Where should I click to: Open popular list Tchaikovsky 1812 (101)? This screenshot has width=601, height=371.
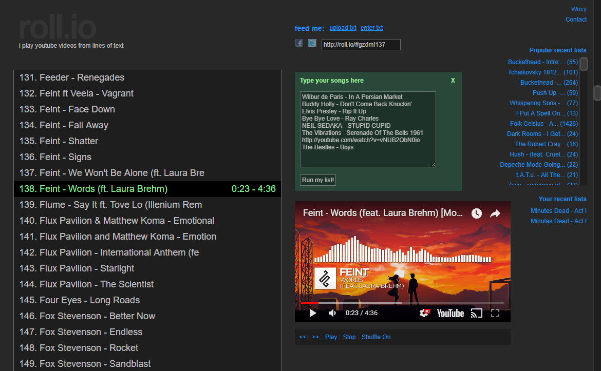click(x=543, y=72)
